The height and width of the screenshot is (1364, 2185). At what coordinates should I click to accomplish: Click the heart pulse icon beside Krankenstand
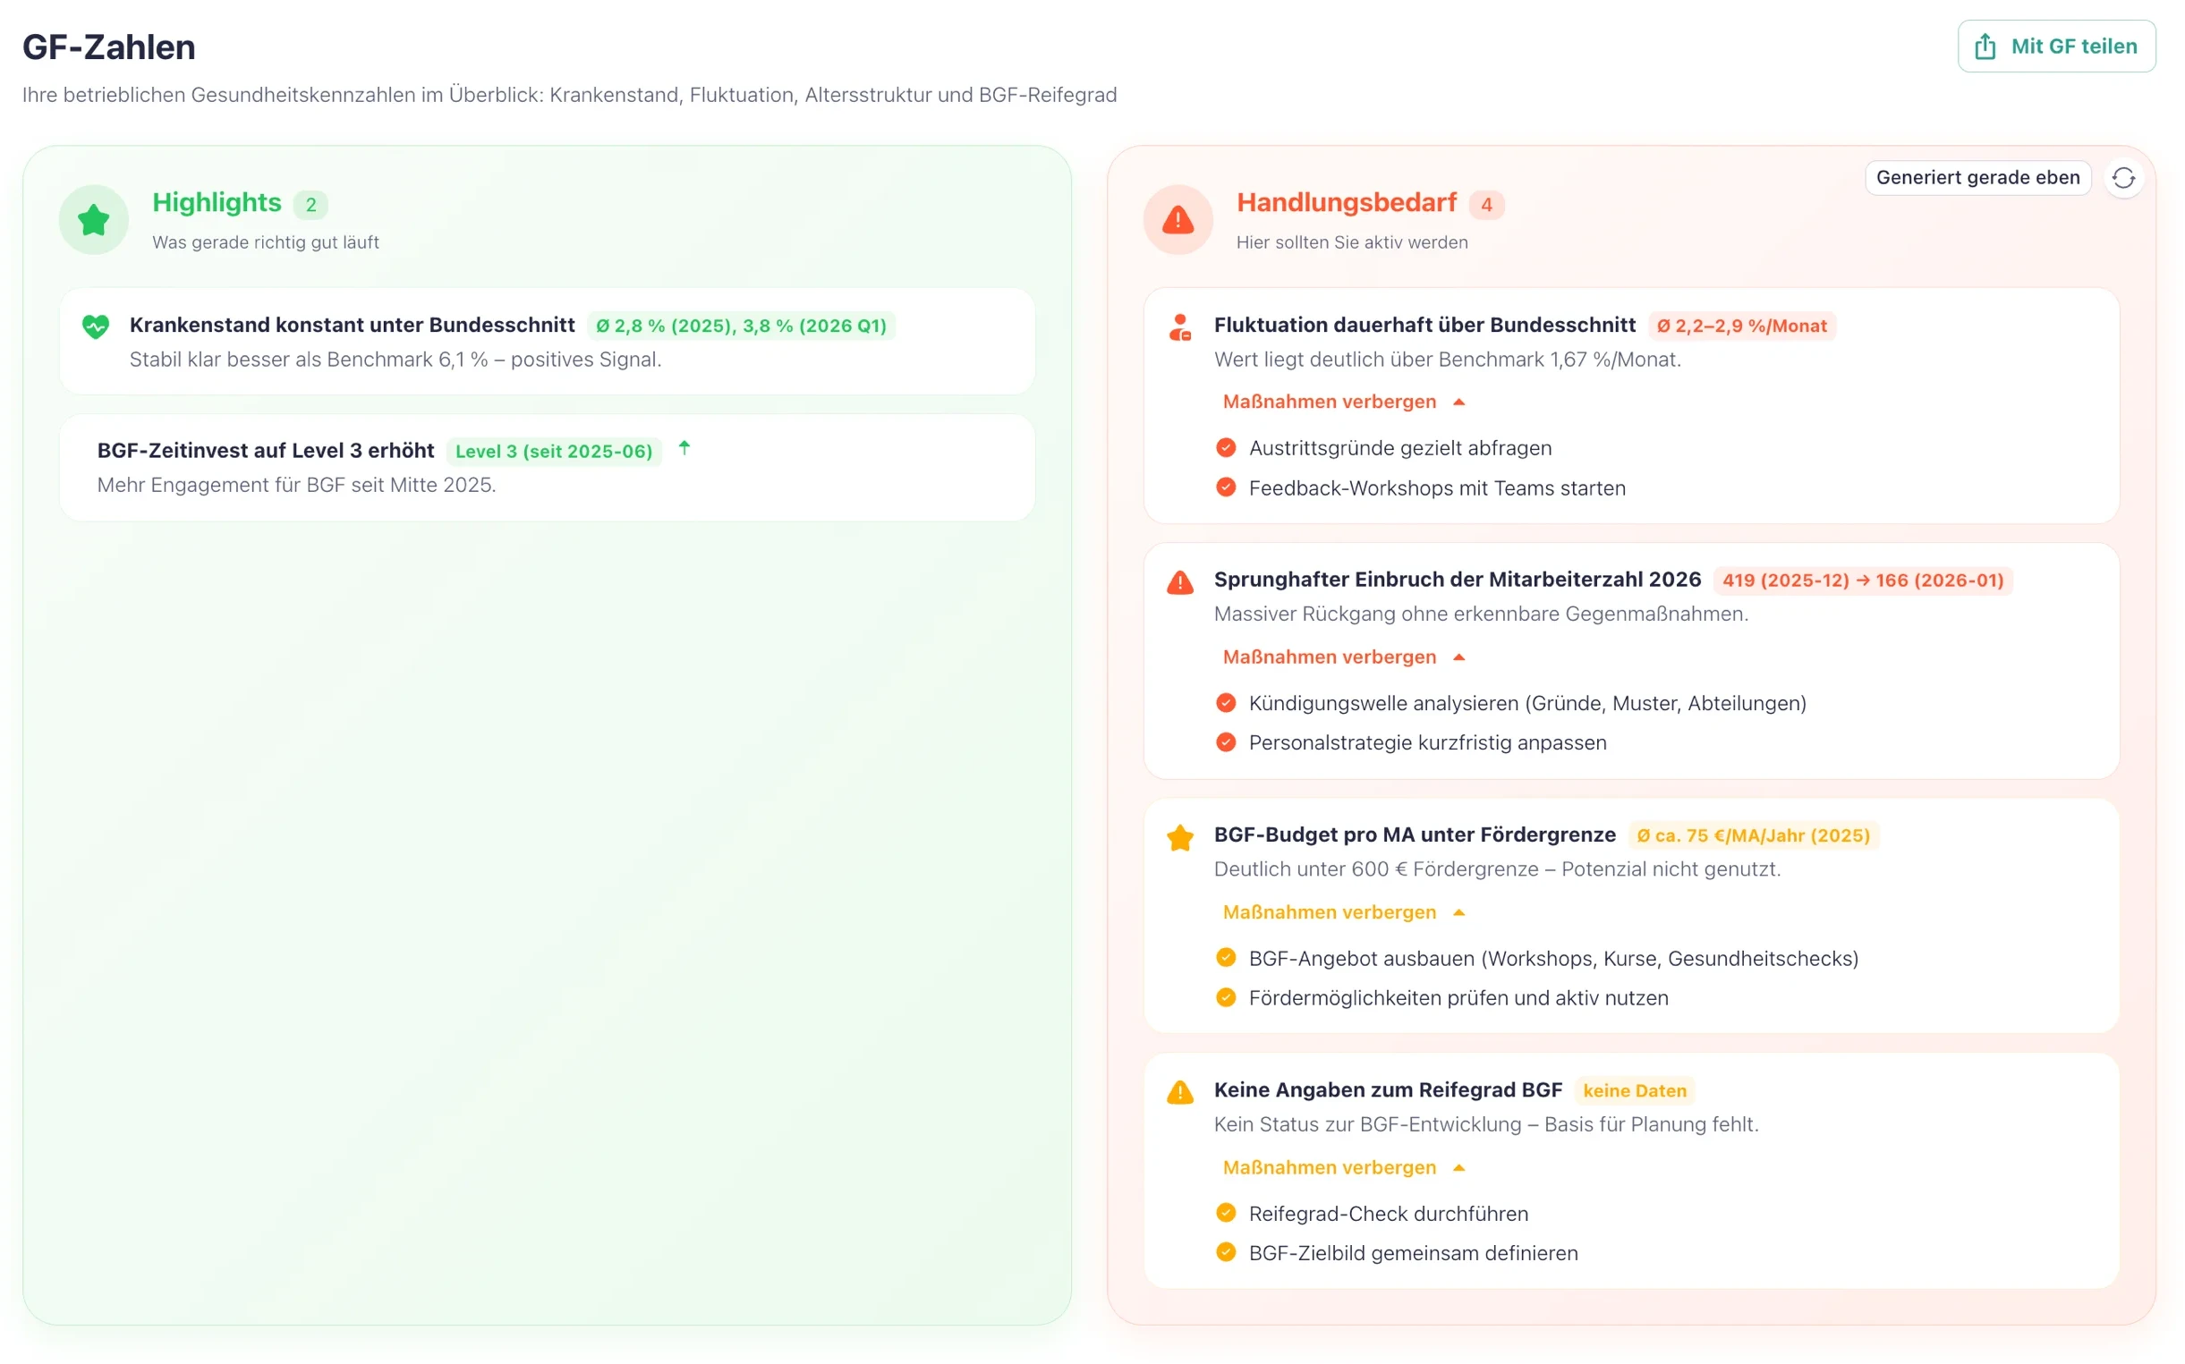[96, 326]
